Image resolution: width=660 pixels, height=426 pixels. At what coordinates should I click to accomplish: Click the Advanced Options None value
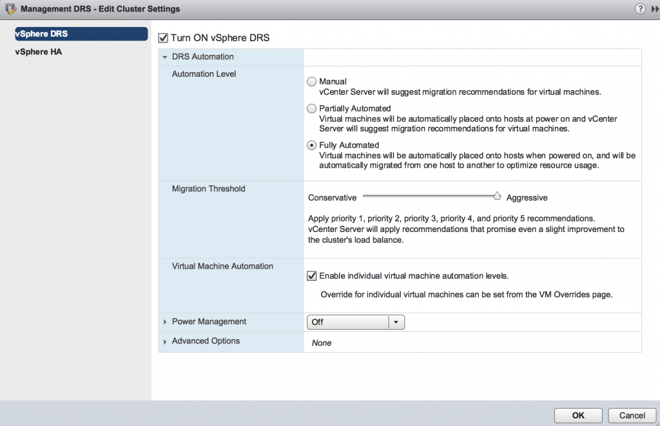point(322,343)
